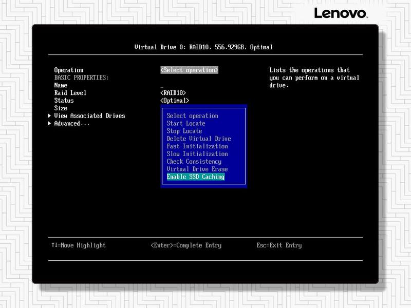The height and width of the screenshot is (308, 411).
Task: Click the arrow icon beside 'Advanced...'
Action: tap(49, 124)
